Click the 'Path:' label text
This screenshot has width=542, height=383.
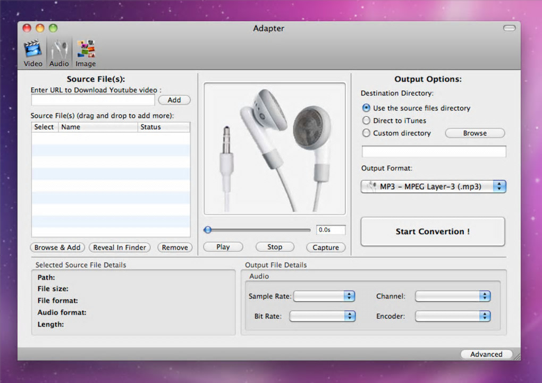(46, 277)
